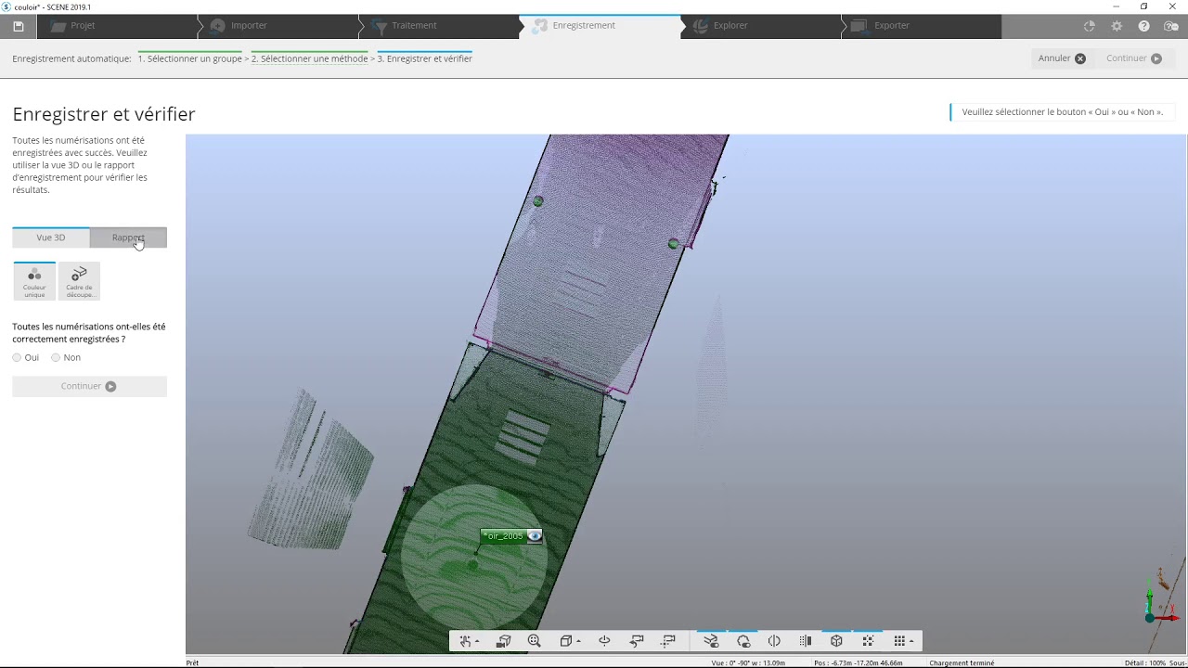The image size is (1188, 668).
Task: Expand the grid layout dropdown arrow
Action: coord(911,641)
